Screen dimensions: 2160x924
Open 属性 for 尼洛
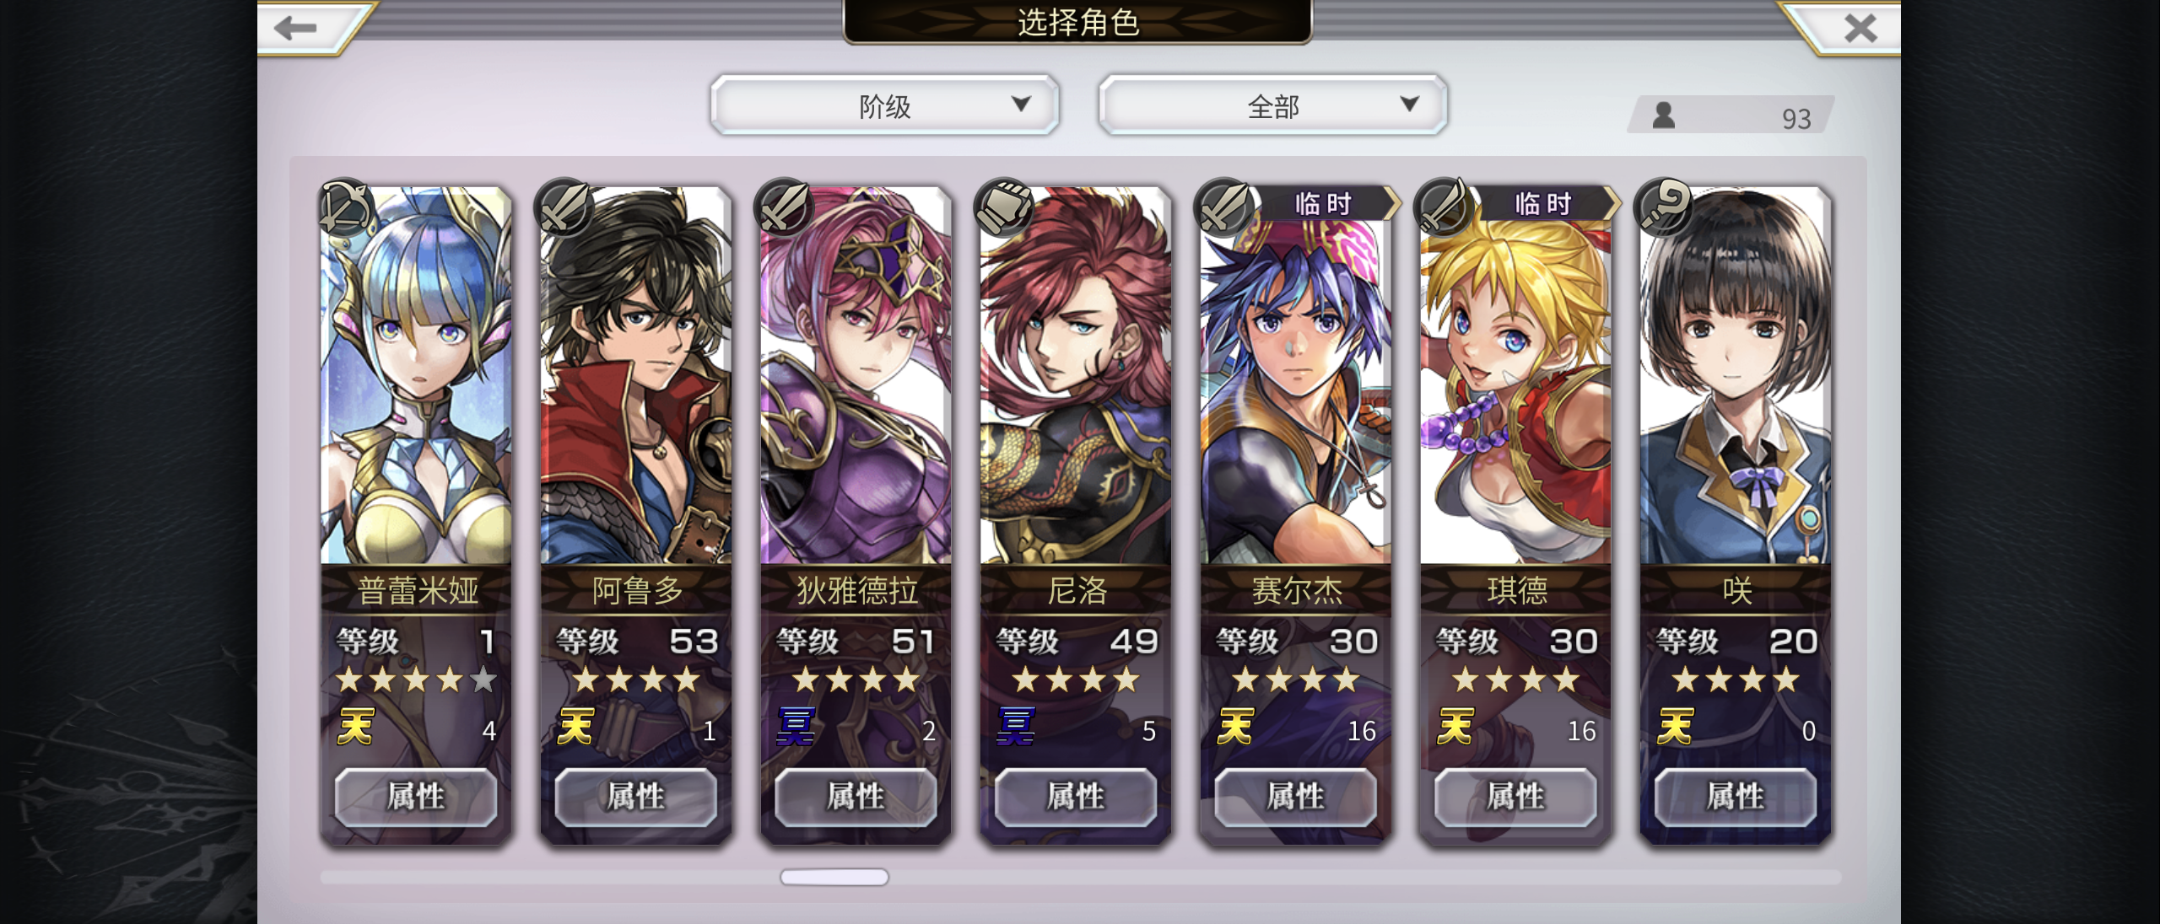click(1076, 797)
